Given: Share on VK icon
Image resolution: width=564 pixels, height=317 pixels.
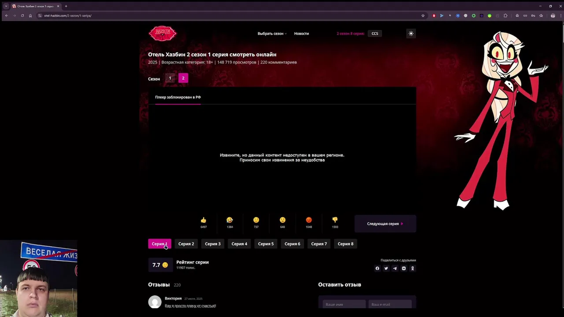Looking at the screenshot, I should coord(404,269).
